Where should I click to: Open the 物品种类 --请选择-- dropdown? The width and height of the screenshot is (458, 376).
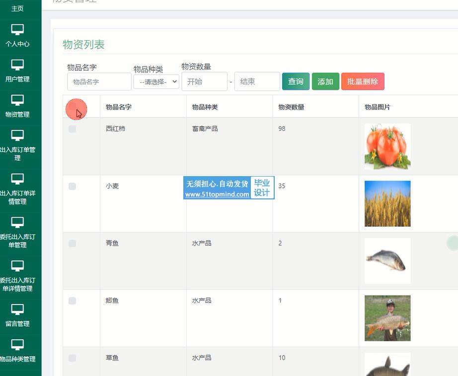156,82
